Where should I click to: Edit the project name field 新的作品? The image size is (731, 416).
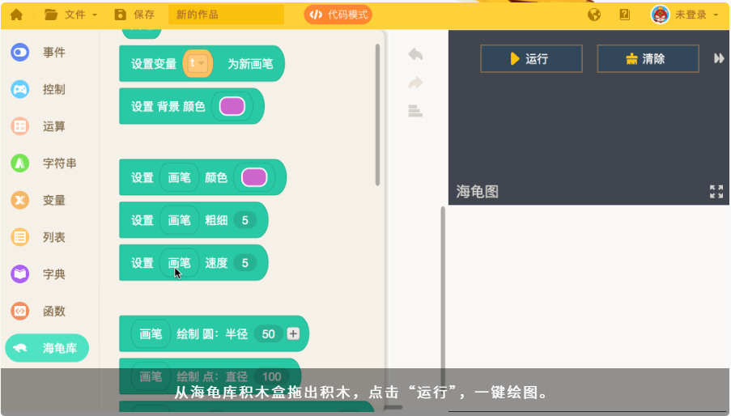226,15
